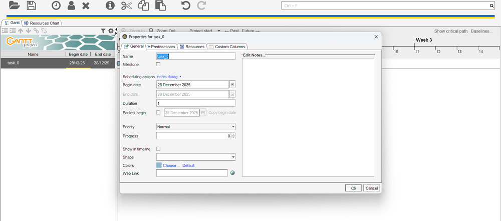The image size is (501, 221).
Task: Increase Progress with the up stepper
Action: (233, 134)
